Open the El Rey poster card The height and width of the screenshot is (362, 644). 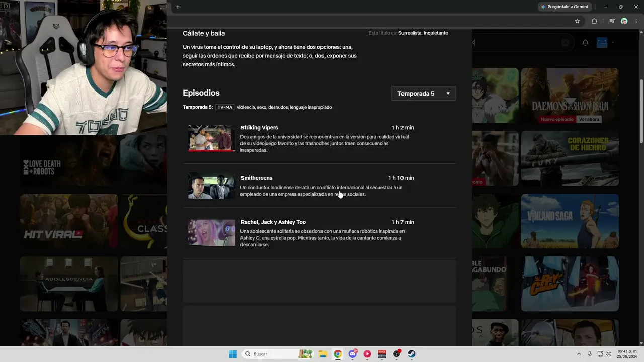pyautogui.click(x=570, y=284)
